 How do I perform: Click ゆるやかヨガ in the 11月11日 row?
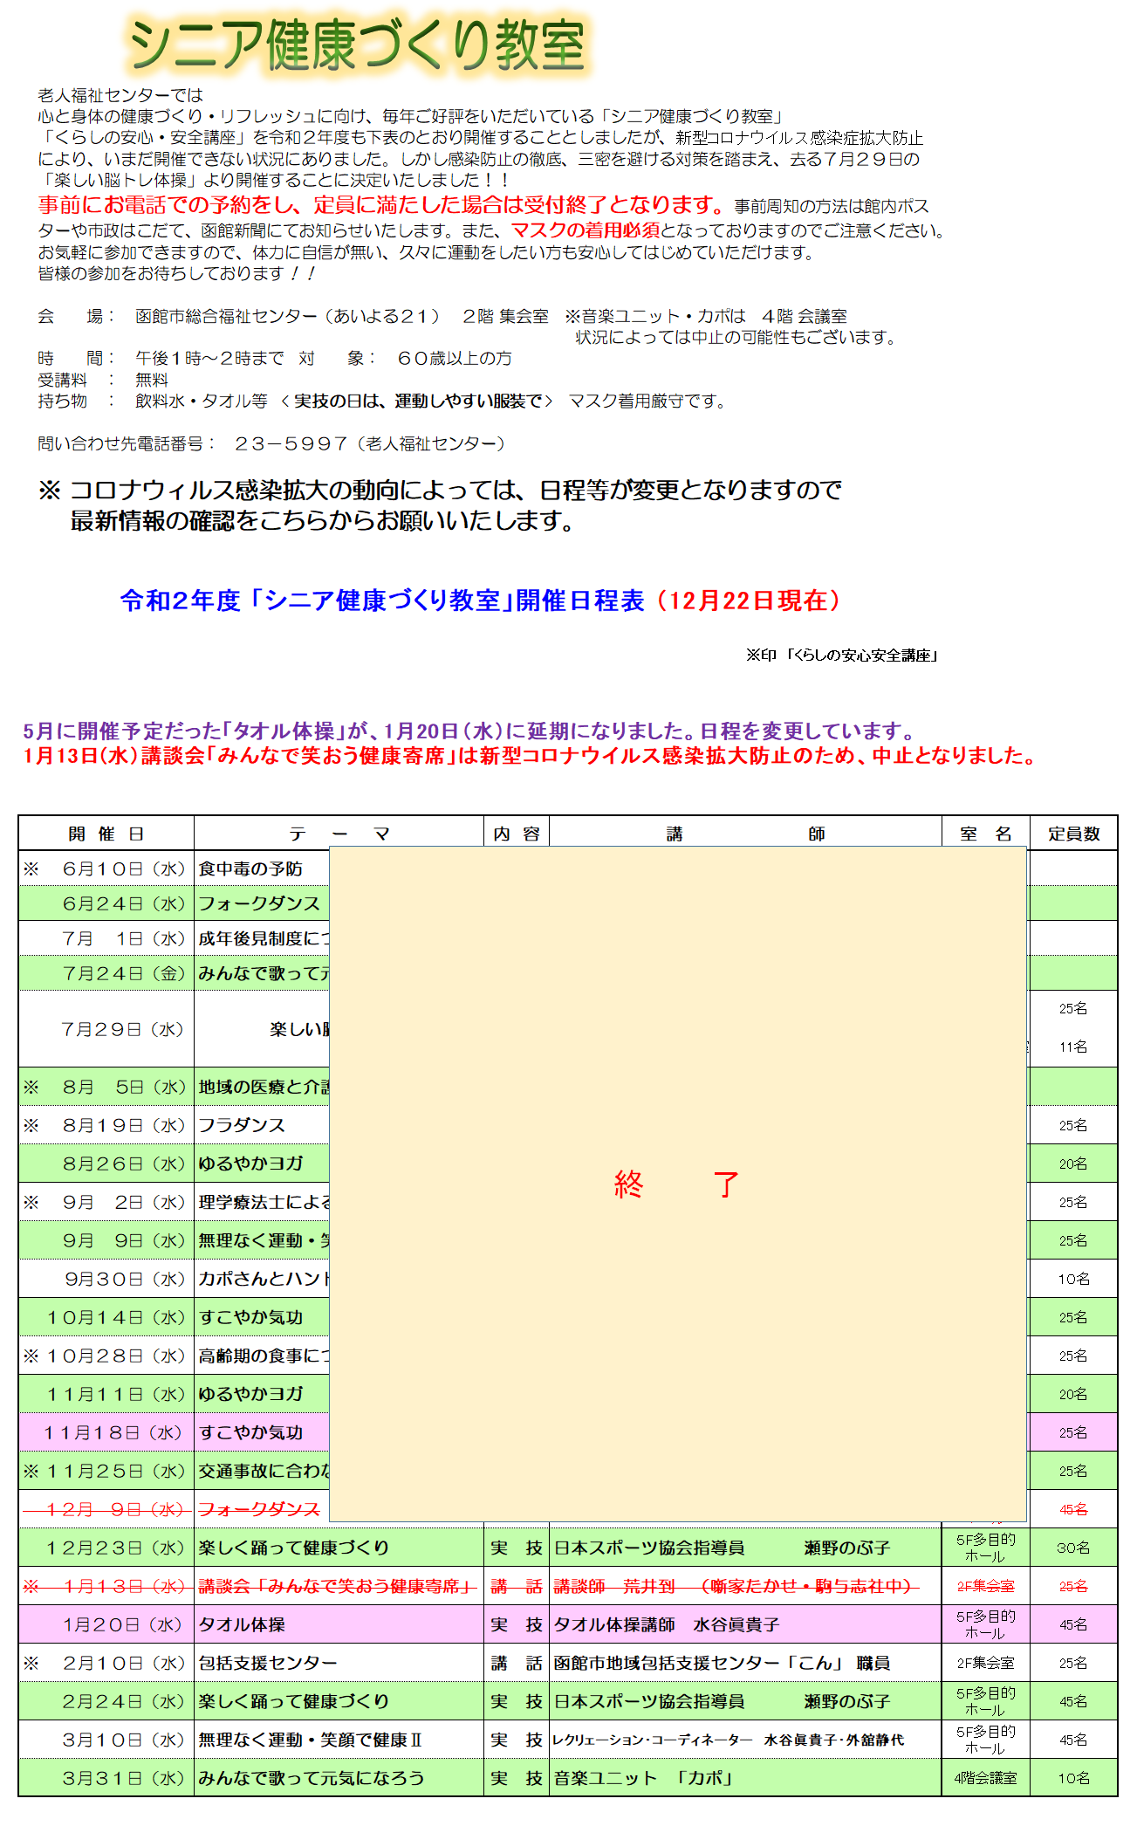tap(250, 1395)
